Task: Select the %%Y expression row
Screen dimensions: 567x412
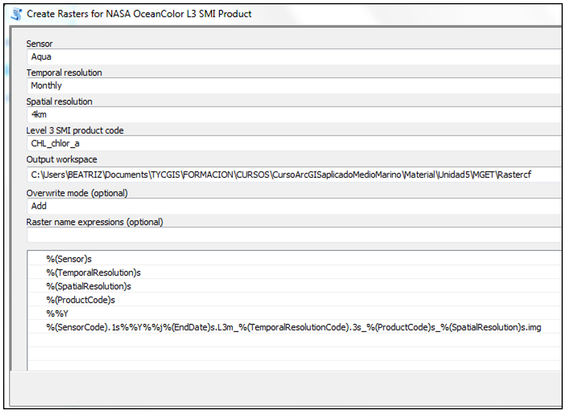Action: click(56, 314)
